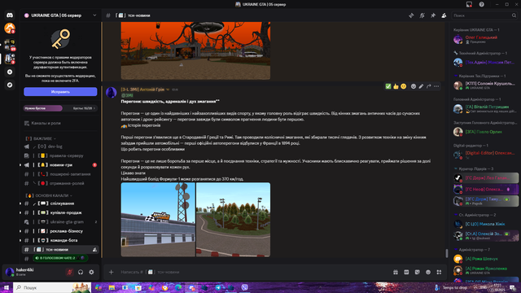Click the Forward message arrow icon
Screen dimensions: 521x293
tap(429, 86)
